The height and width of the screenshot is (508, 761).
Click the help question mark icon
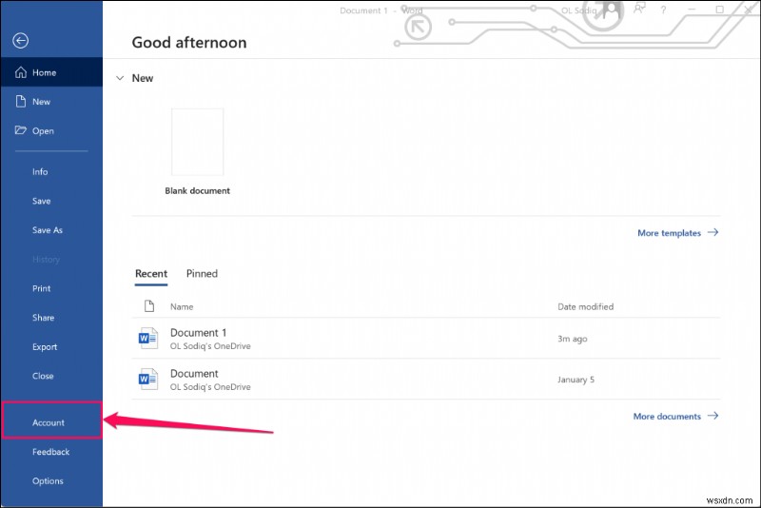(x=663, y=10)
